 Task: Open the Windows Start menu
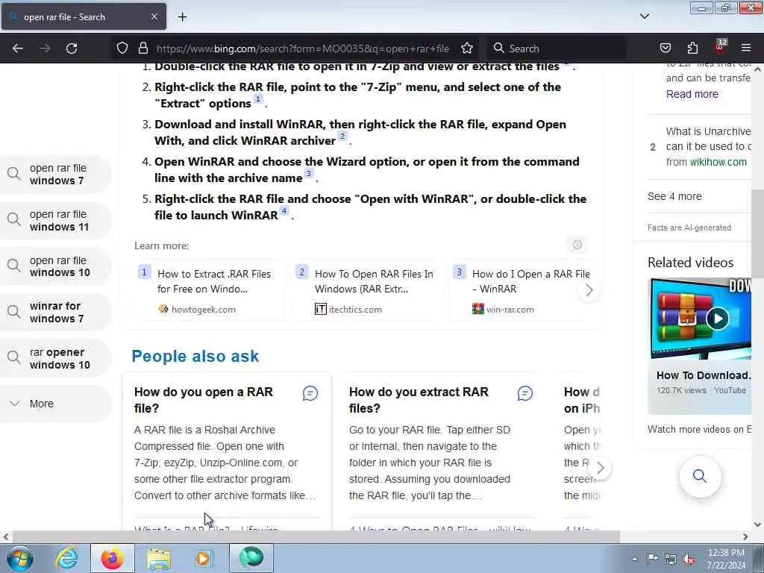point(20,558)
